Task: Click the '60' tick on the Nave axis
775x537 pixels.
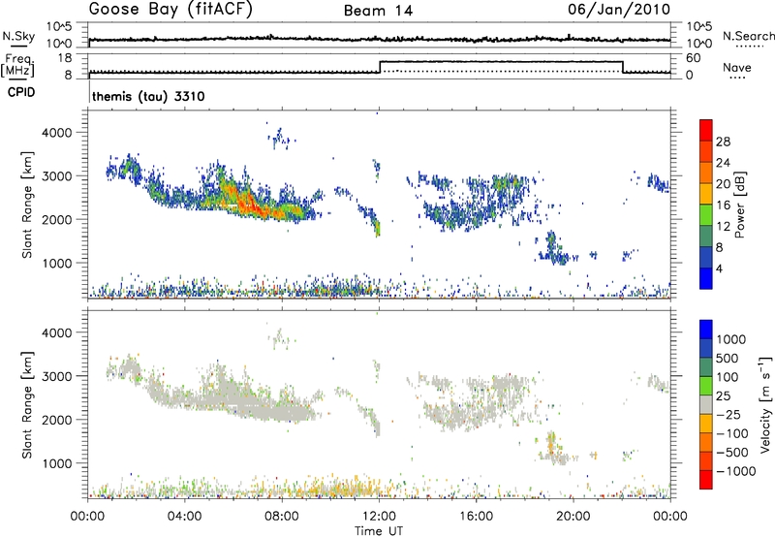Action: click(x=693, y=58)
